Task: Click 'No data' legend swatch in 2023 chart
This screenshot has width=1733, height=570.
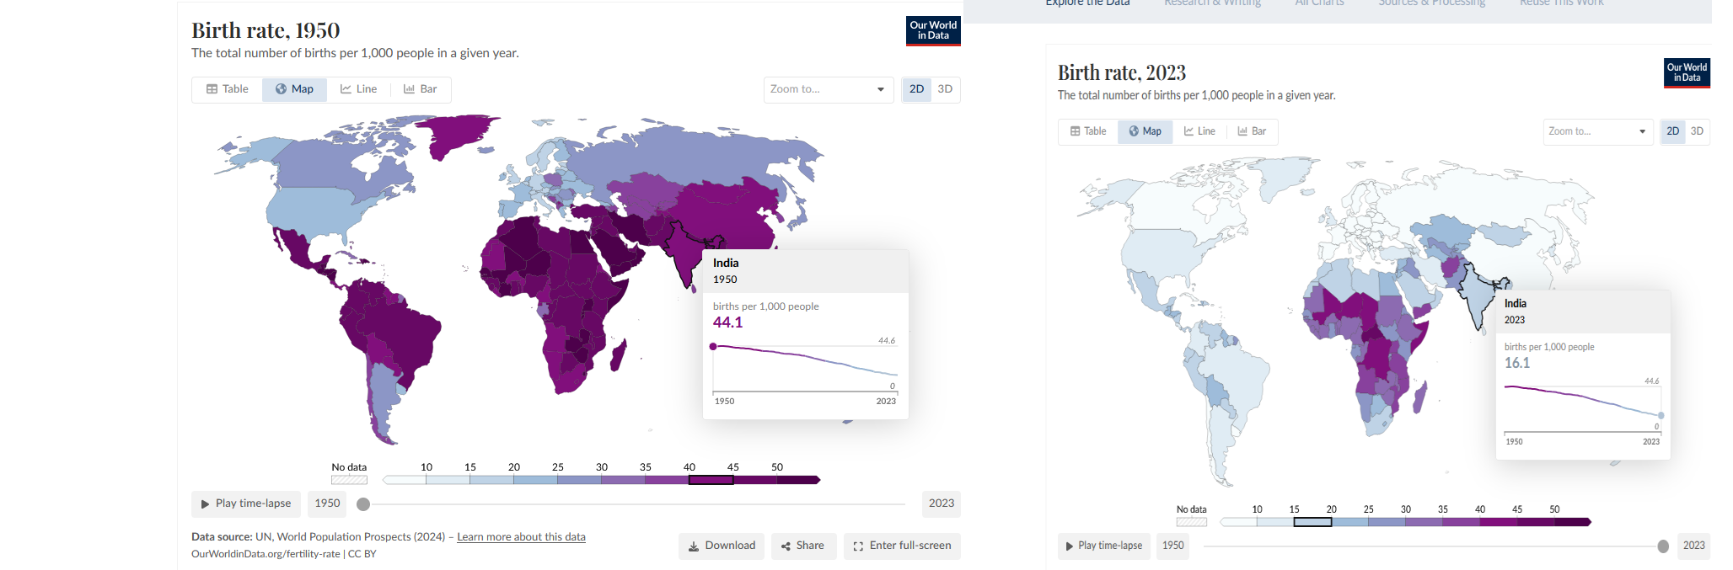Action: tap(1192, 522)
